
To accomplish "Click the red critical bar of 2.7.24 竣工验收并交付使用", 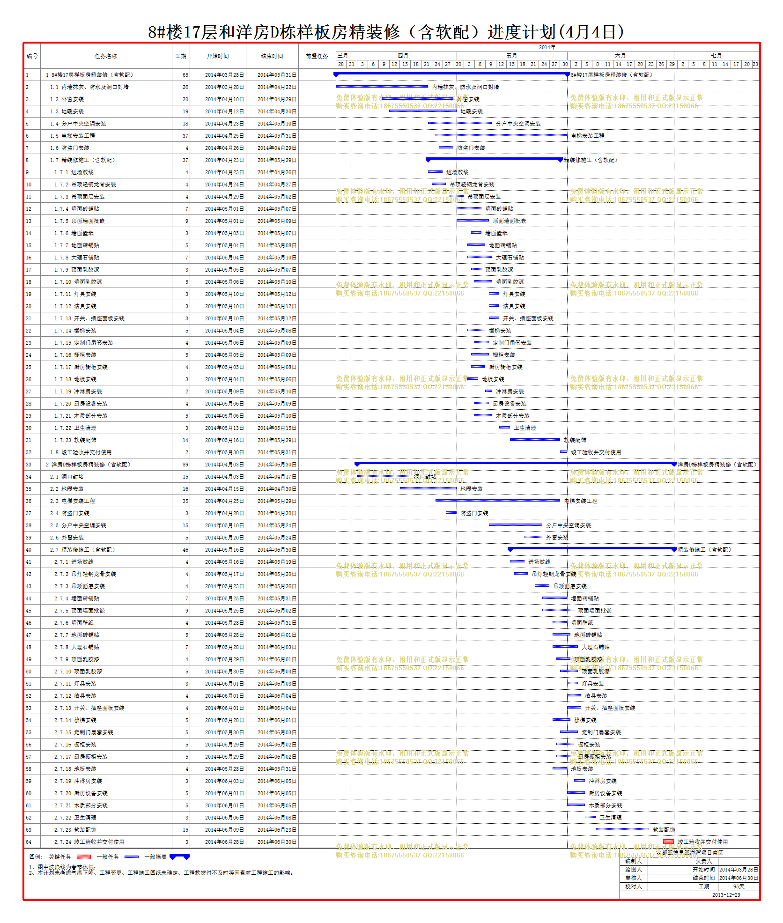I will tap(669, 841).
